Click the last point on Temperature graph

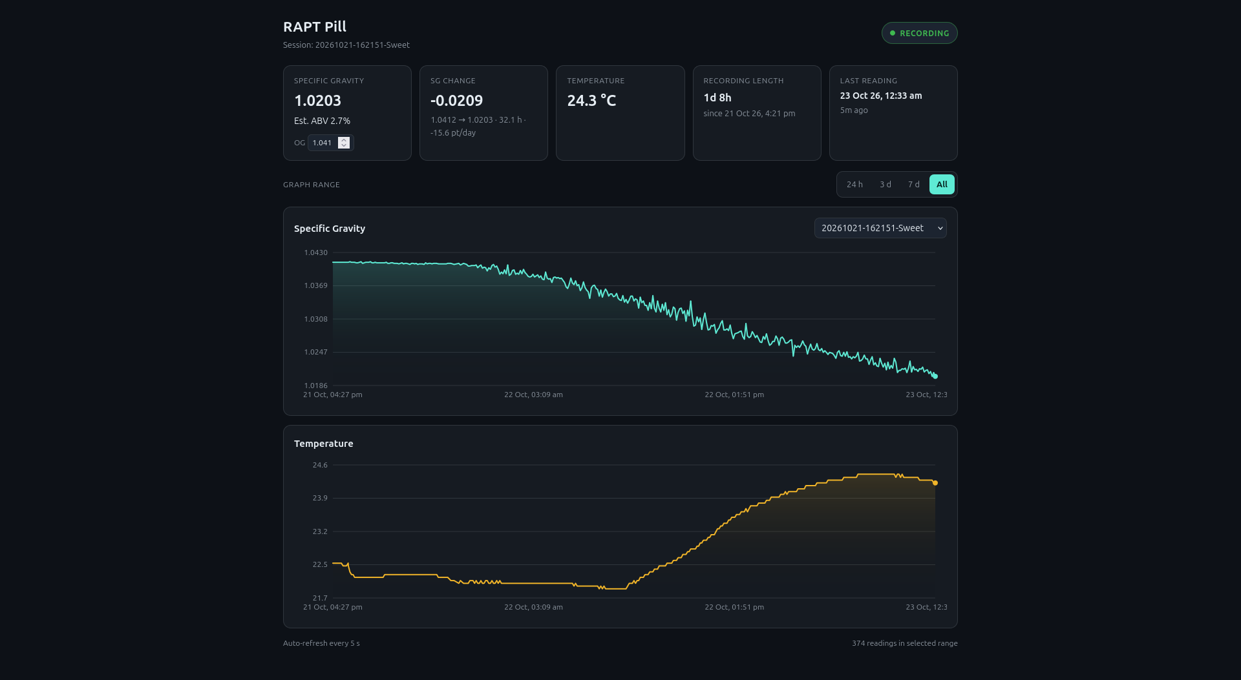click(x=935, y=483)
